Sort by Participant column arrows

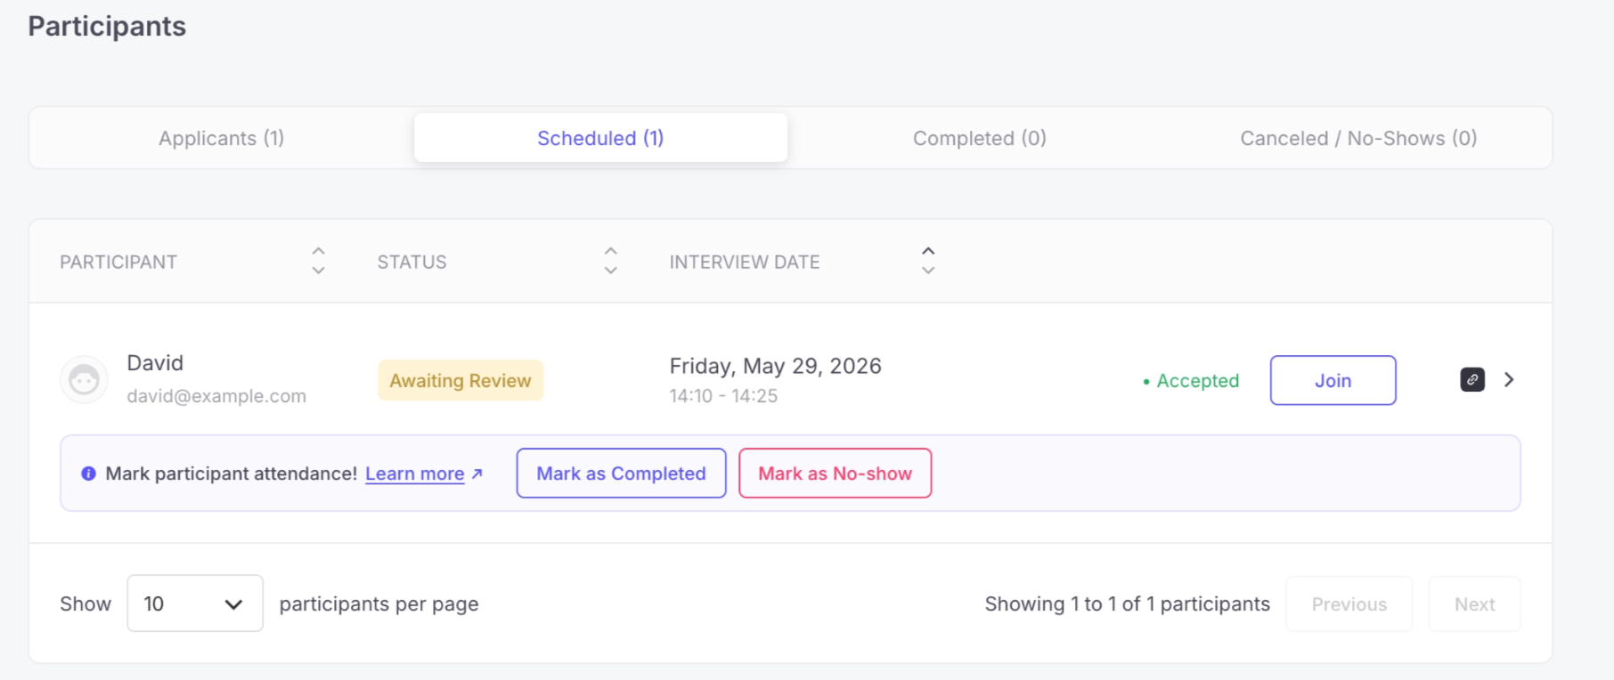(x=318, y=261)
